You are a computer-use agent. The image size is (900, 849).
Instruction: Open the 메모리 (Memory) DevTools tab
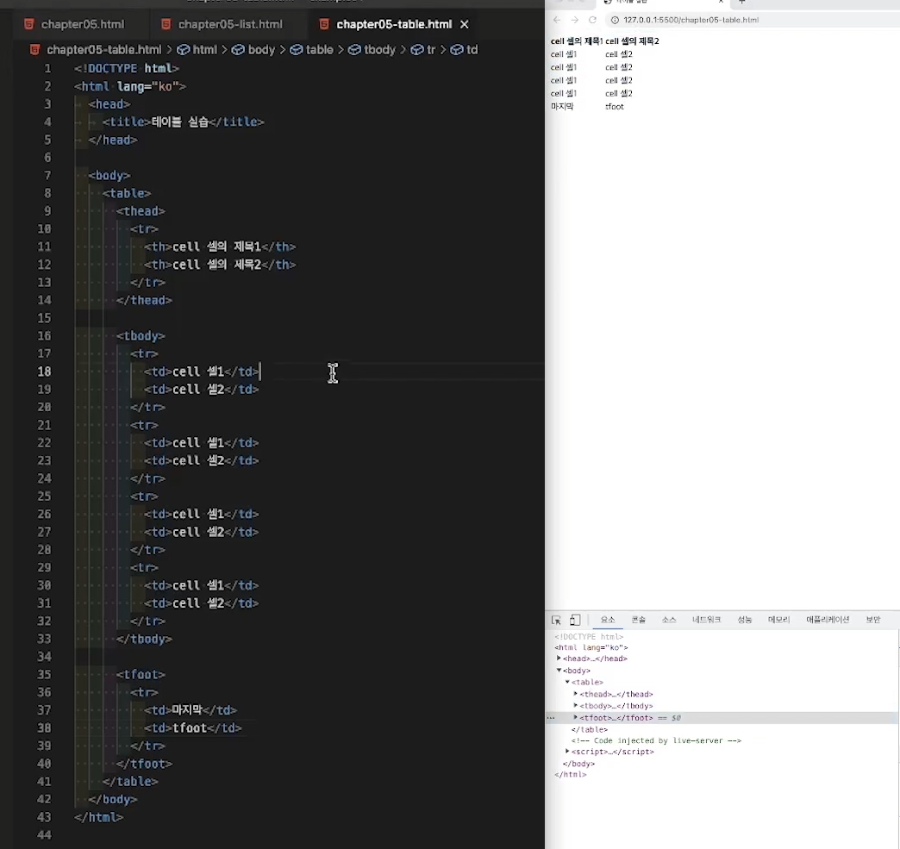[x=779, y=620]
